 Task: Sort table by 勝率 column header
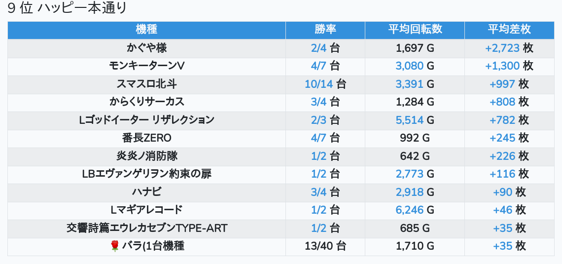325,30
